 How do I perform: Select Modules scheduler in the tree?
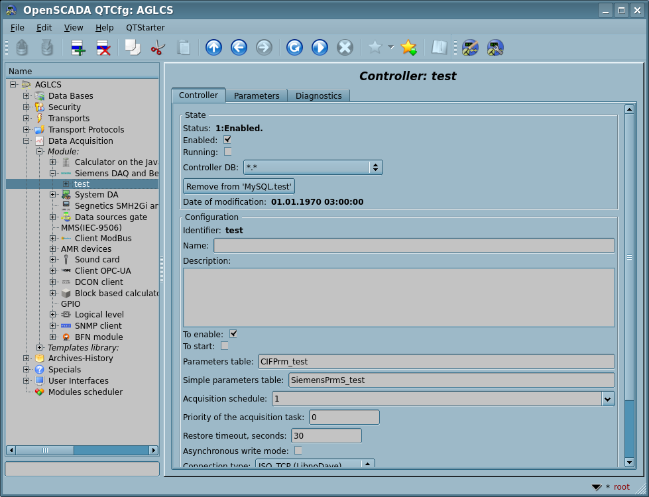(85, 392)
